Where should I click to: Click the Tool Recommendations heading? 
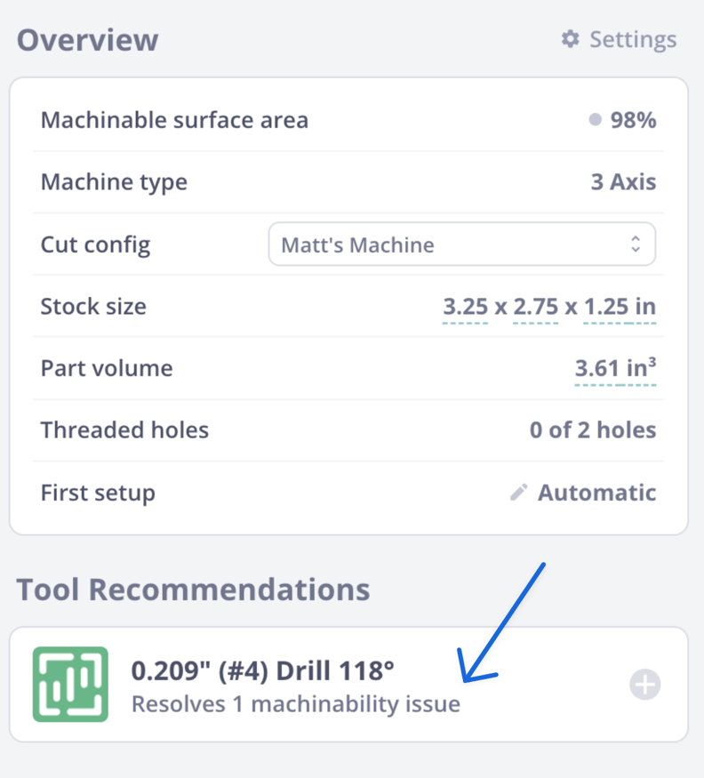click(194, 589)
